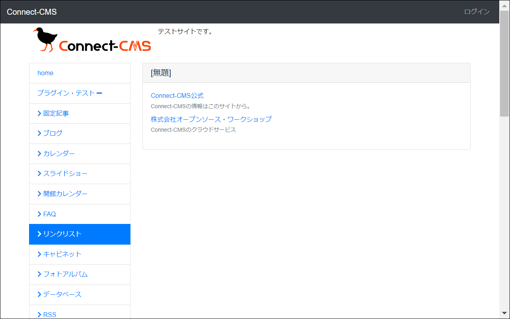The image size is (510, 319).
Task: Click the chevron next to 固定記事
Action: click(x=39, y=114)
